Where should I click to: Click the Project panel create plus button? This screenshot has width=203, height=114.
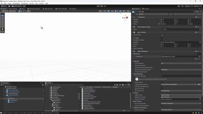point(46,85)
